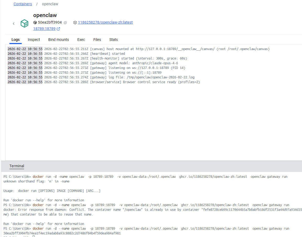Click container ID text 50ea2bff3904
Viewport: 302px width, 237px height.
(50, 22)
